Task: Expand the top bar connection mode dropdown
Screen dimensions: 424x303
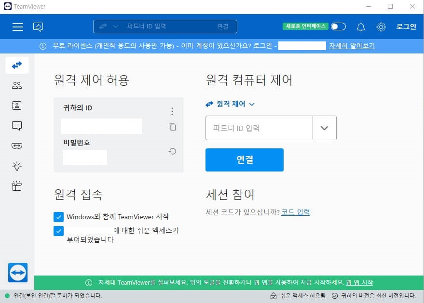Action: coord(115,26)
